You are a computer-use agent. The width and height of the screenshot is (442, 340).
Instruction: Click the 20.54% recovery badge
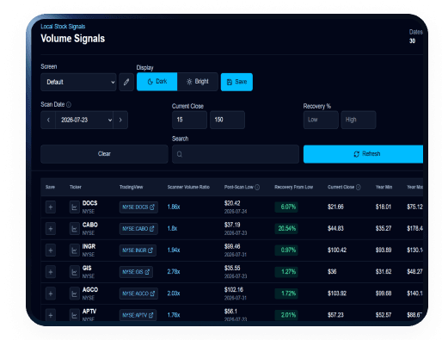[286, 229]
